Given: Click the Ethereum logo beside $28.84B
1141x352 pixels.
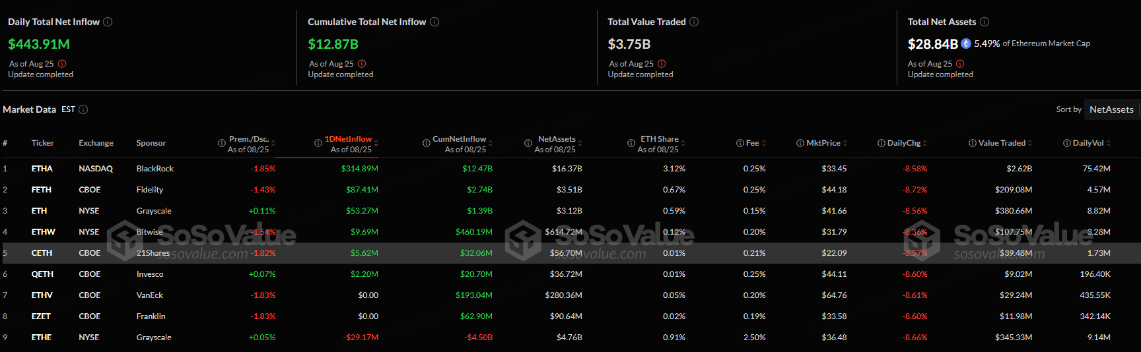Looking at the screenshot, I should pos(966,44).
